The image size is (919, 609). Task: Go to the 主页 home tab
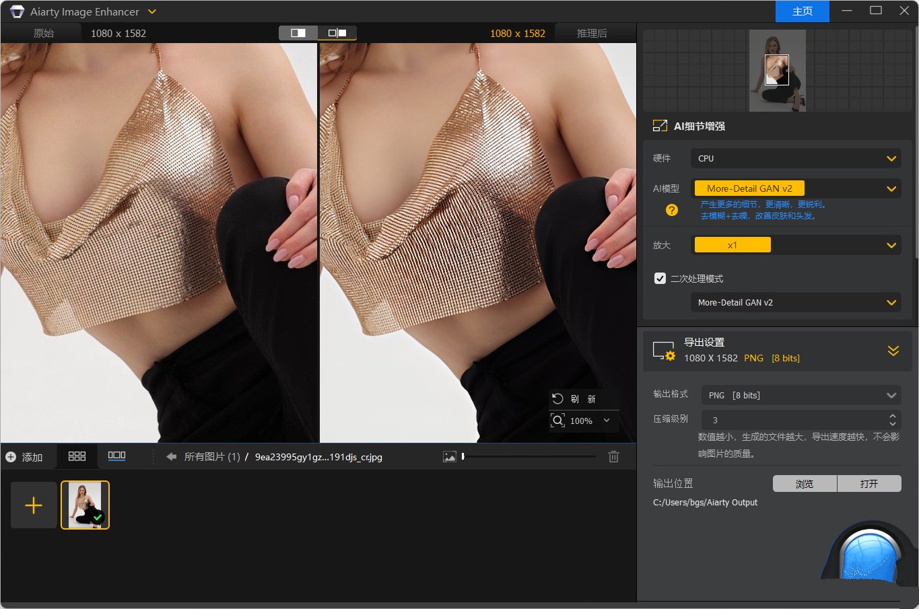tap(803, 11)
